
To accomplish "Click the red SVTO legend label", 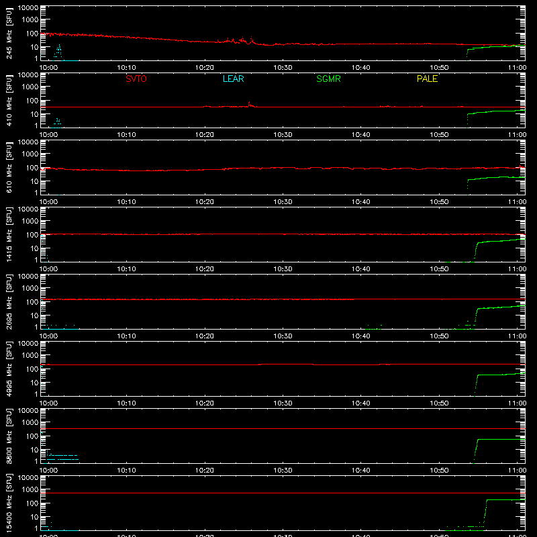I will coord(136,79).
